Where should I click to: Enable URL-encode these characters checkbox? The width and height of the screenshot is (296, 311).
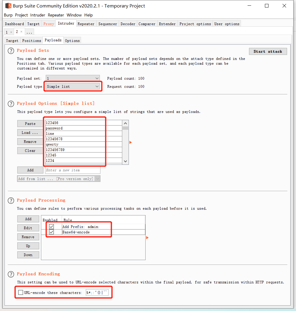(x=21, y=292)
